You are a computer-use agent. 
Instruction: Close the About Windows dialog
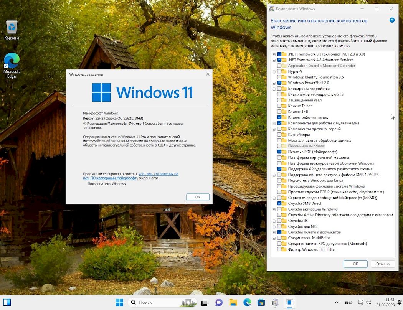point(208,74)
